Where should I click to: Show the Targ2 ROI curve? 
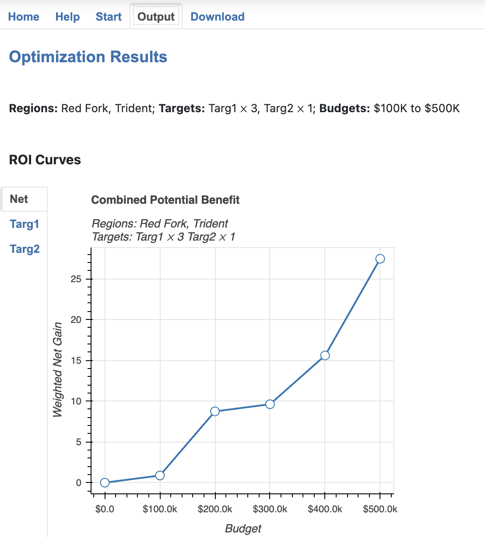25,249
